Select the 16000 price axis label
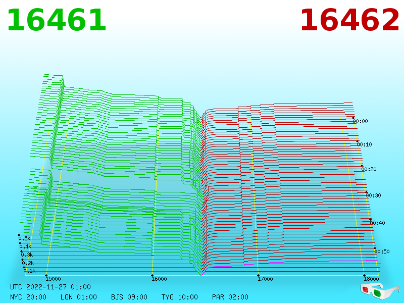This screenshot has height=303, width=404. click(x=159, y=279)
